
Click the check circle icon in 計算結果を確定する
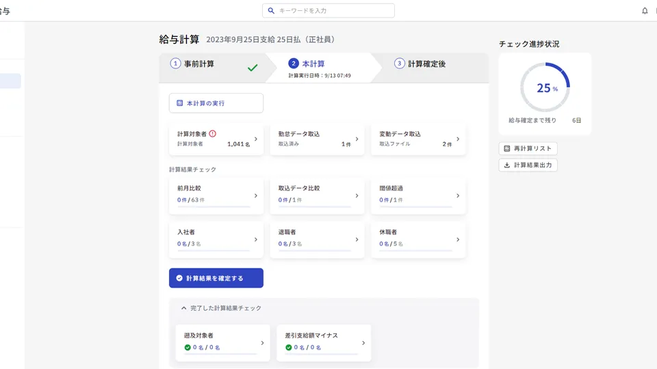coord(179,278)
